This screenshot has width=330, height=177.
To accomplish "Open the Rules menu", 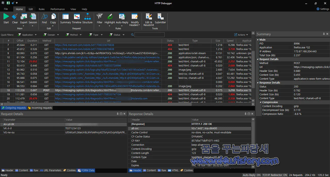I will click(42, 9).
